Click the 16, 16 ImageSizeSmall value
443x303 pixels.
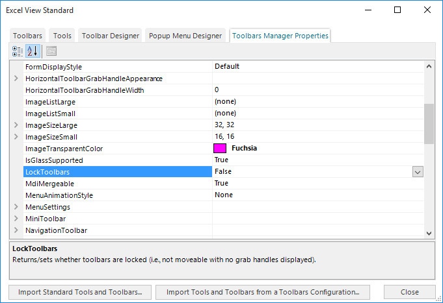point(224,136)
